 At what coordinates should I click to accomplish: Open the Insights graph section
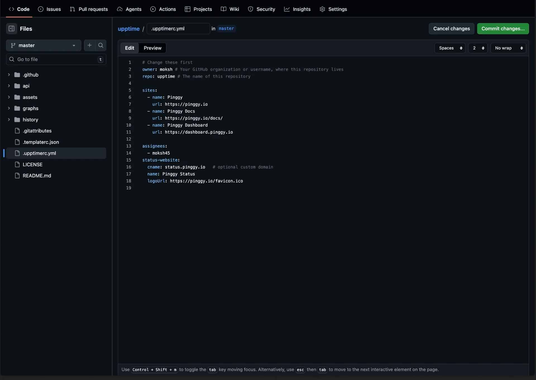[297, 9]
